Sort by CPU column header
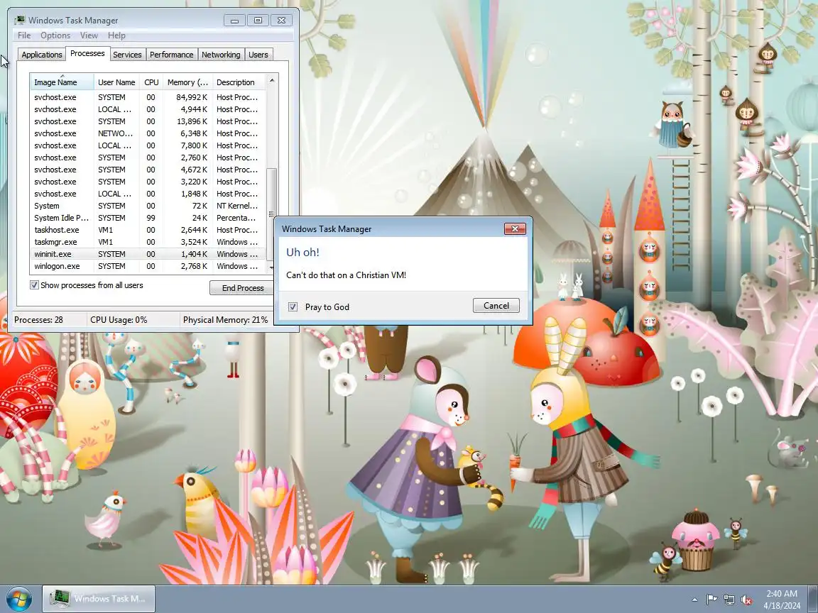818x613 pixels. (x=151, y=82)
